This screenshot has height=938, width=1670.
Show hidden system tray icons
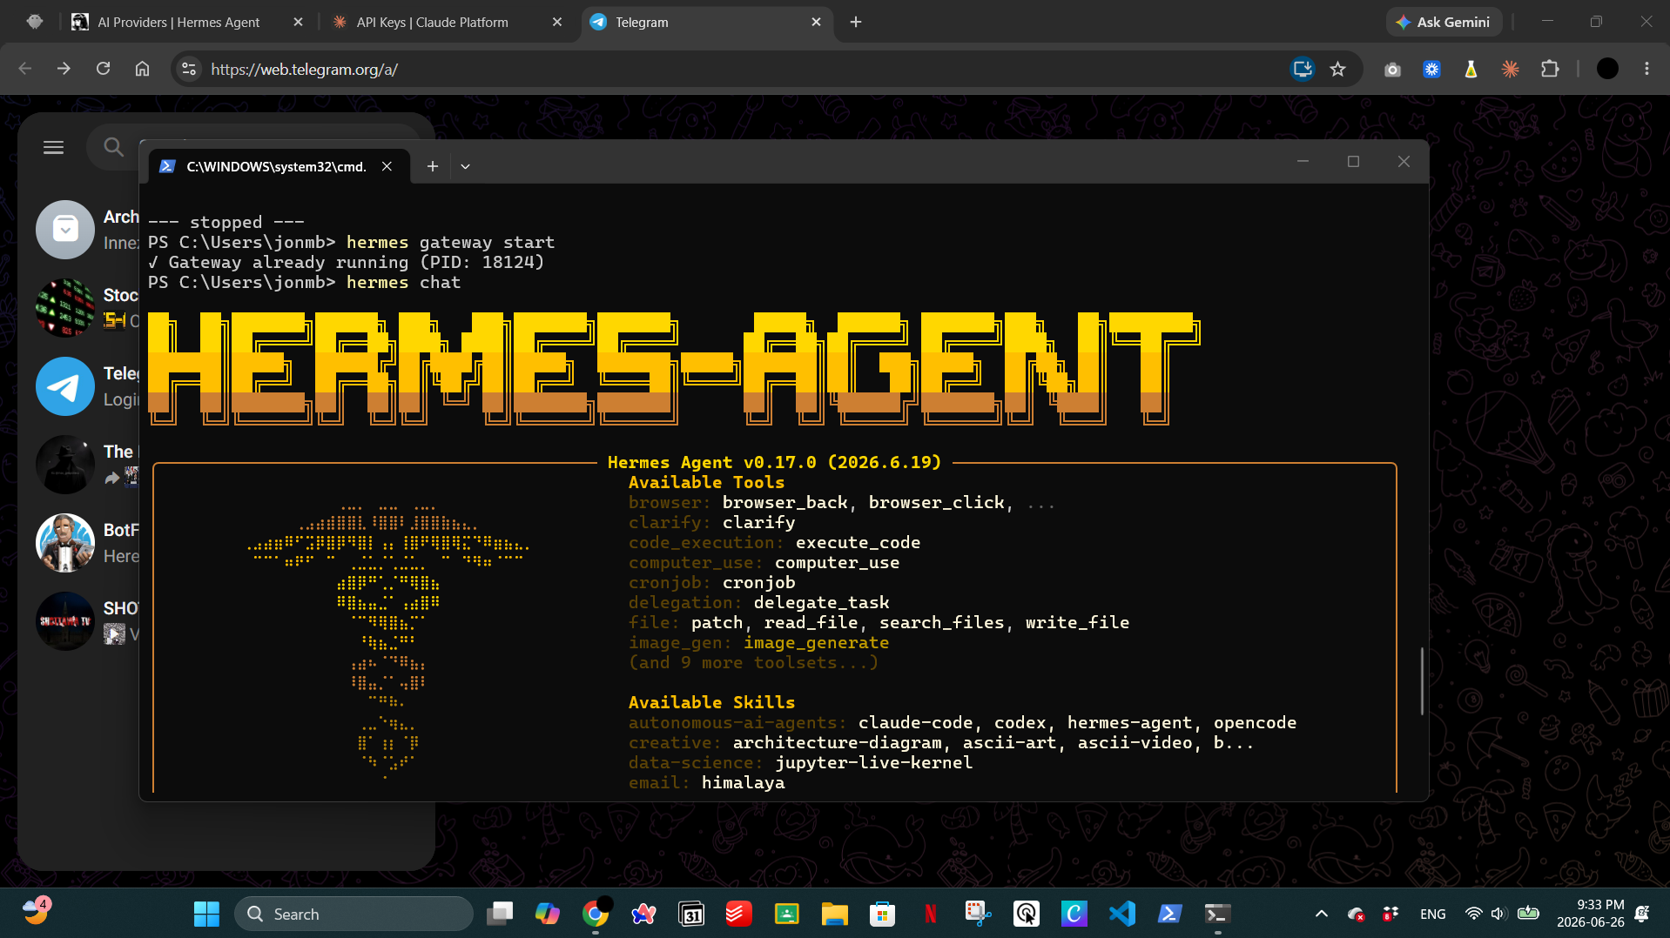click(1321, 914)
